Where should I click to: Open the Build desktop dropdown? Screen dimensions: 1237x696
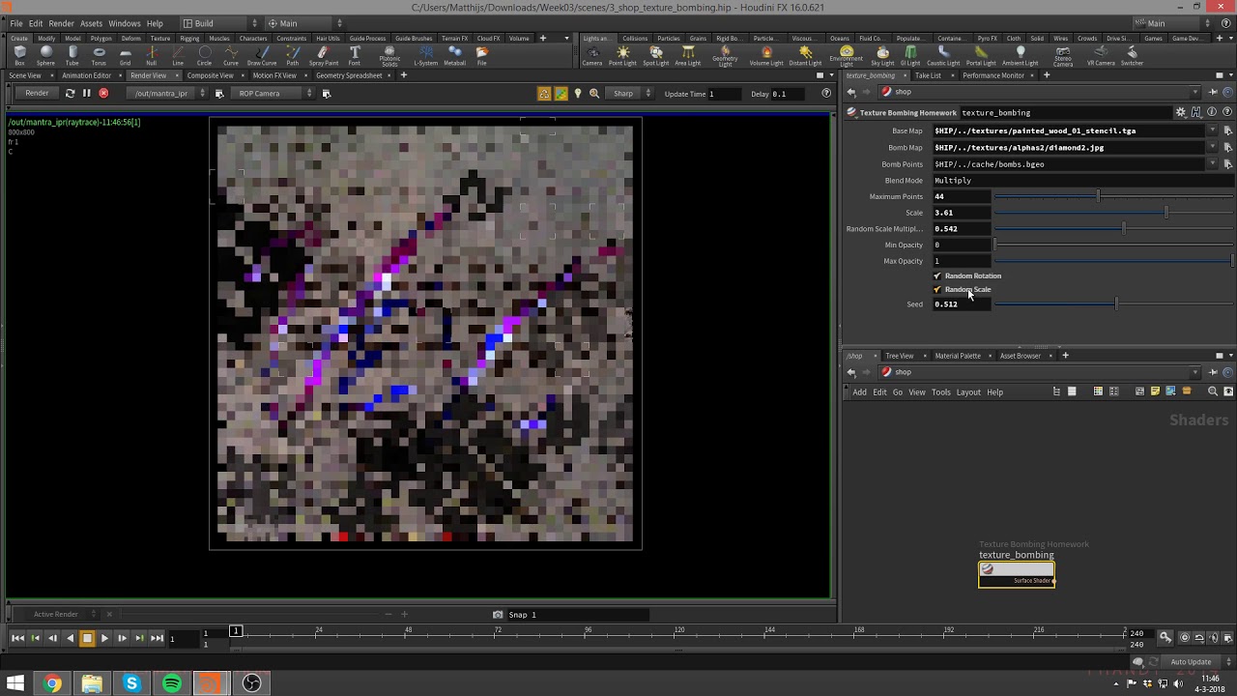point(220,23)
